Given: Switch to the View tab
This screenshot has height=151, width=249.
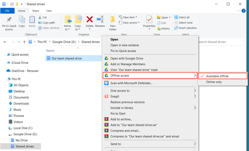Looking at the screenshot, I should (49, 11).
